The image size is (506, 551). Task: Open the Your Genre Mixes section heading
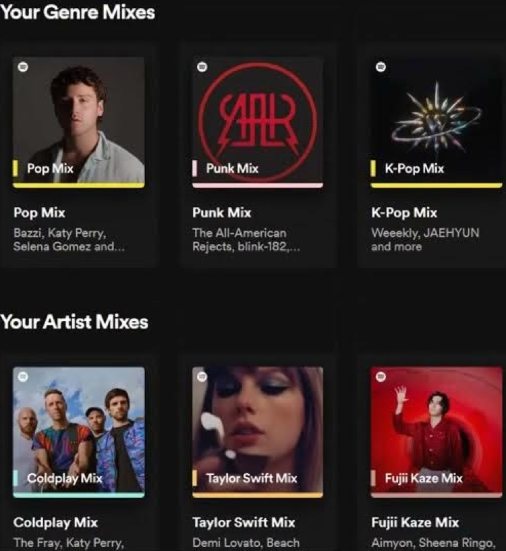click(x=78, y=12)
